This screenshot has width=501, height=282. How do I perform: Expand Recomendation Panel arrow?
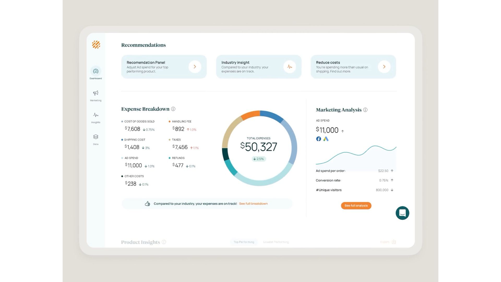[x=195, y=67]
